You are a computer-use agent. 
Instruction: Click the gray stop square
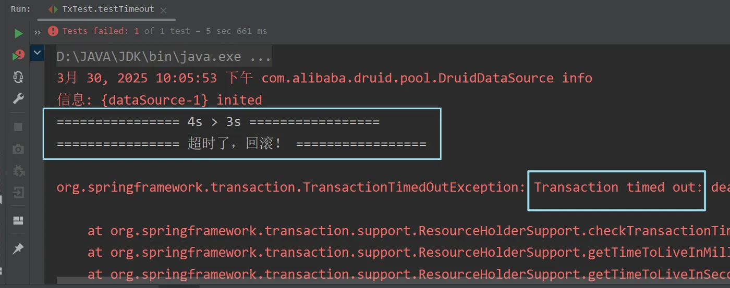pyautogui.click(x=18, y=127)
